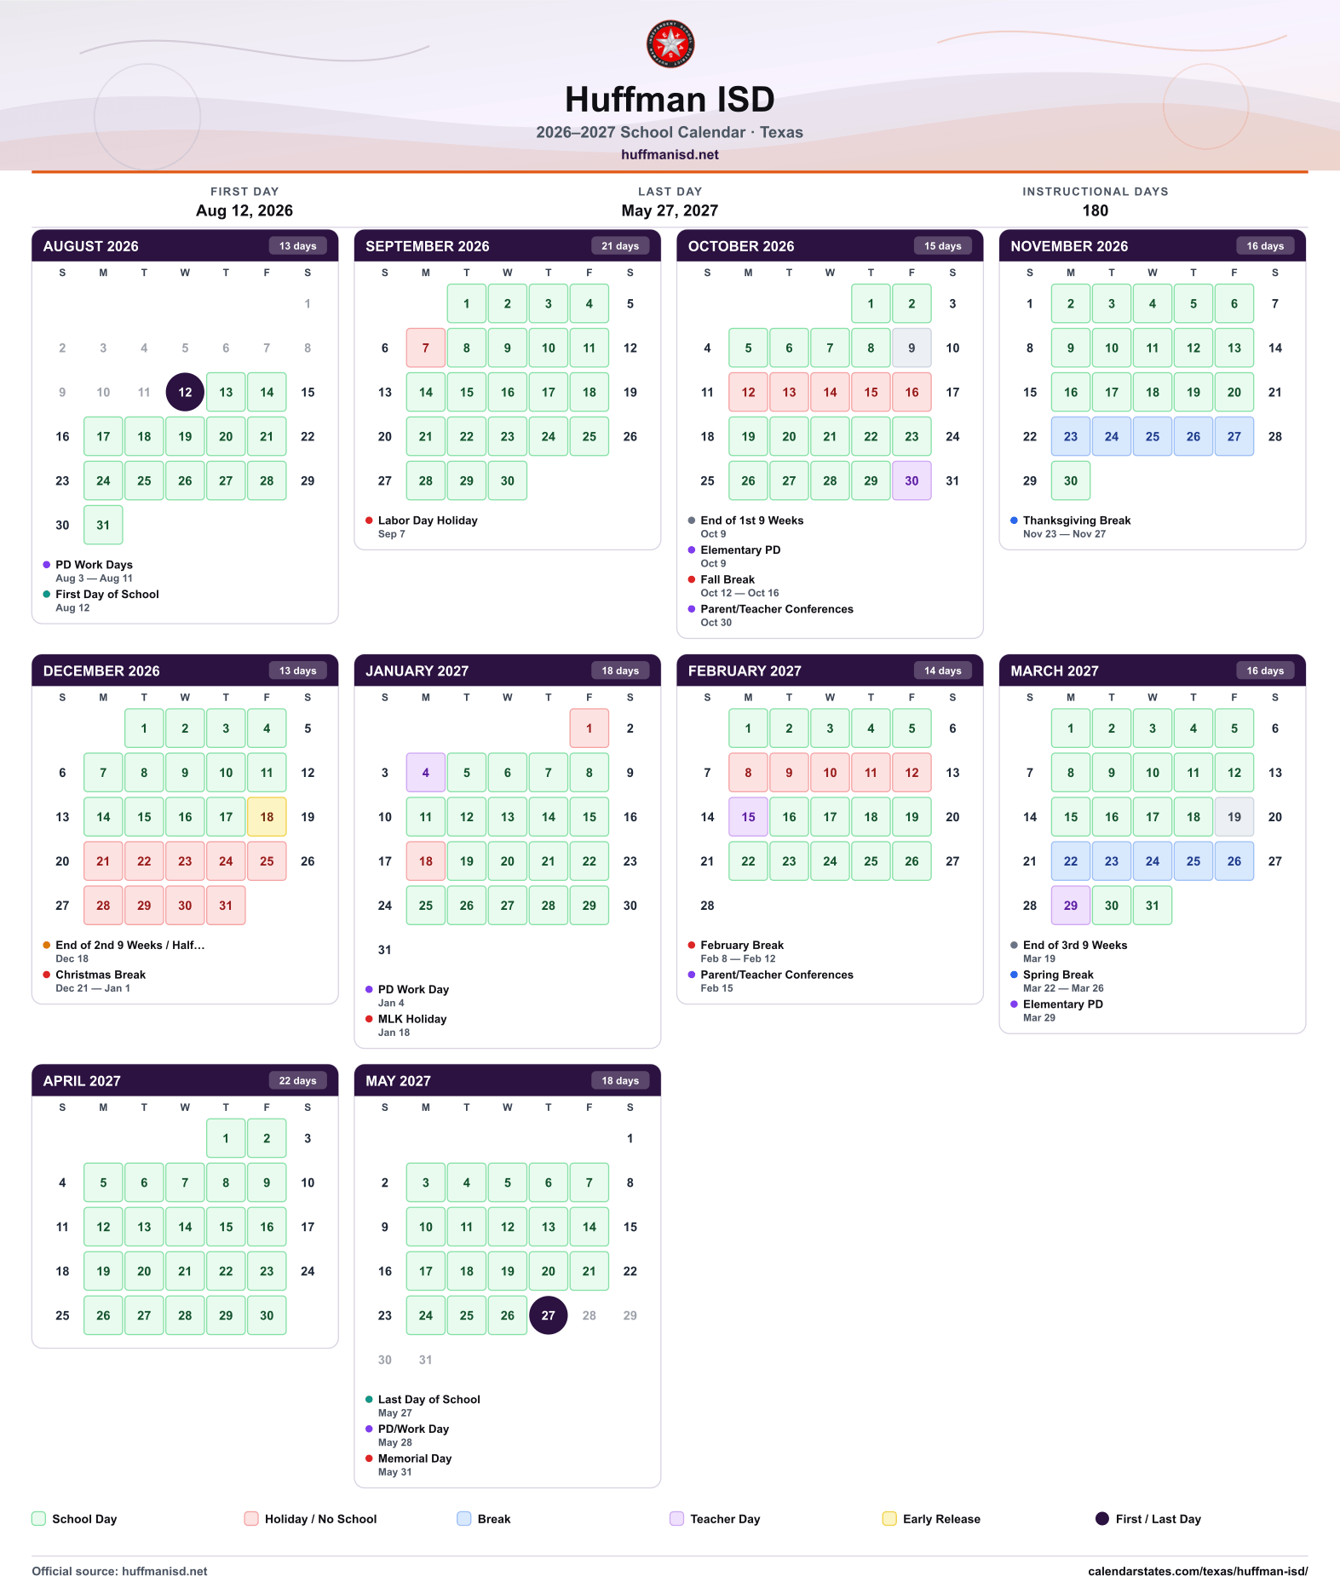Image resolution: width=1340 pixels, height=1588 pixels.
Task: Select early release day December 18
Action: coord(267,816)
